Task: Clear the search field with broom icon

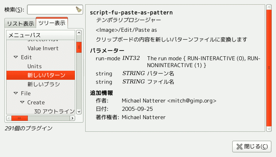Action: pyautogui.click(x=79, y=9)
